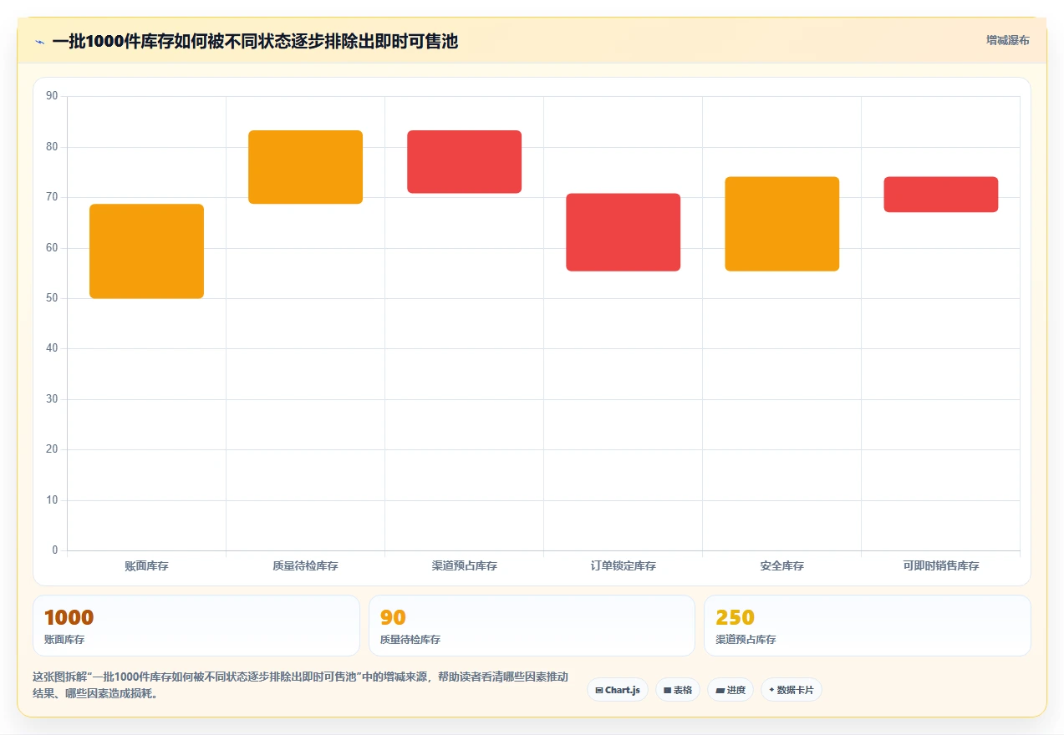1064x735 pixels.
Task: Click the red 订单锁定库存 bar
Action: point(623,232)
